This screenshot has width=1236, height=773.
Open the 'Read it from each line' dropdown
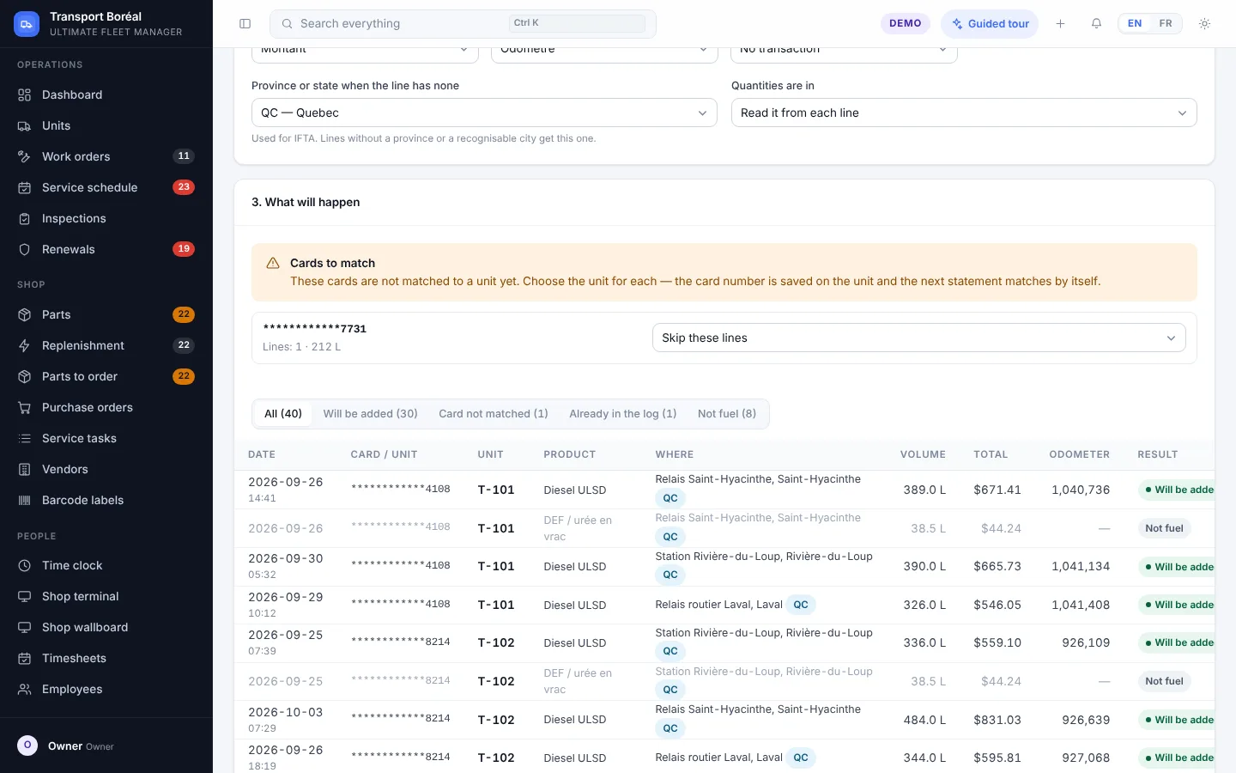(x=964, y=113)
